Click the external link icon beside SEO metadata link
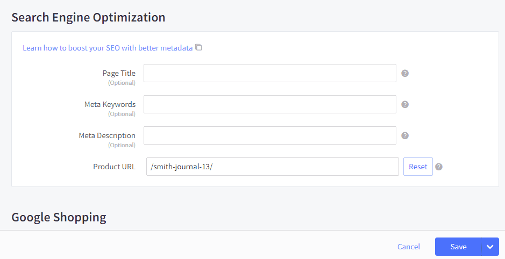Screen dimensions: 505x259 pyautogui.click(x=198, y=48)
